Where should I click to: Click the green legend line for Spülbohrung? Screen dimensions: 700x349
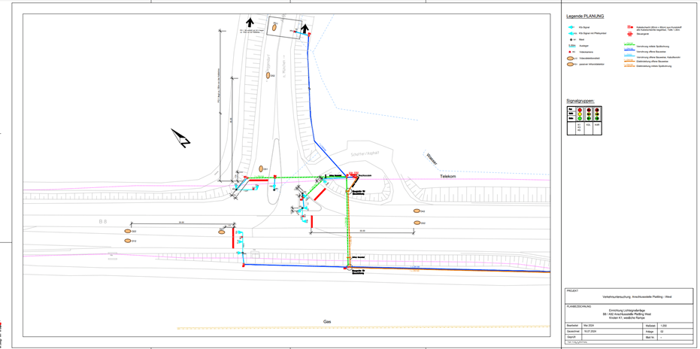click(629, 45)
